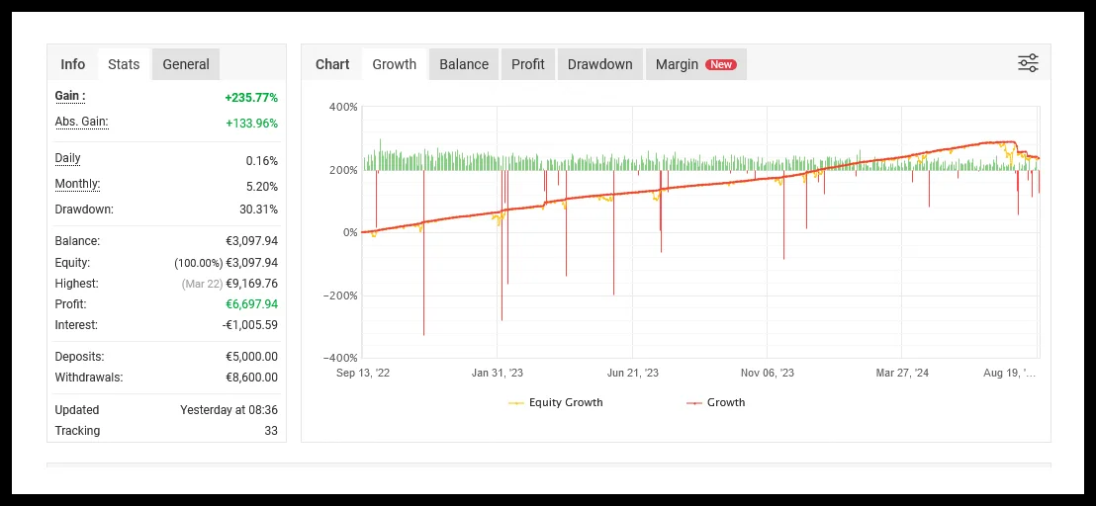Click the underlined Gain label
This screenshot has width=1096, height=506.
(x=70, y=96)
